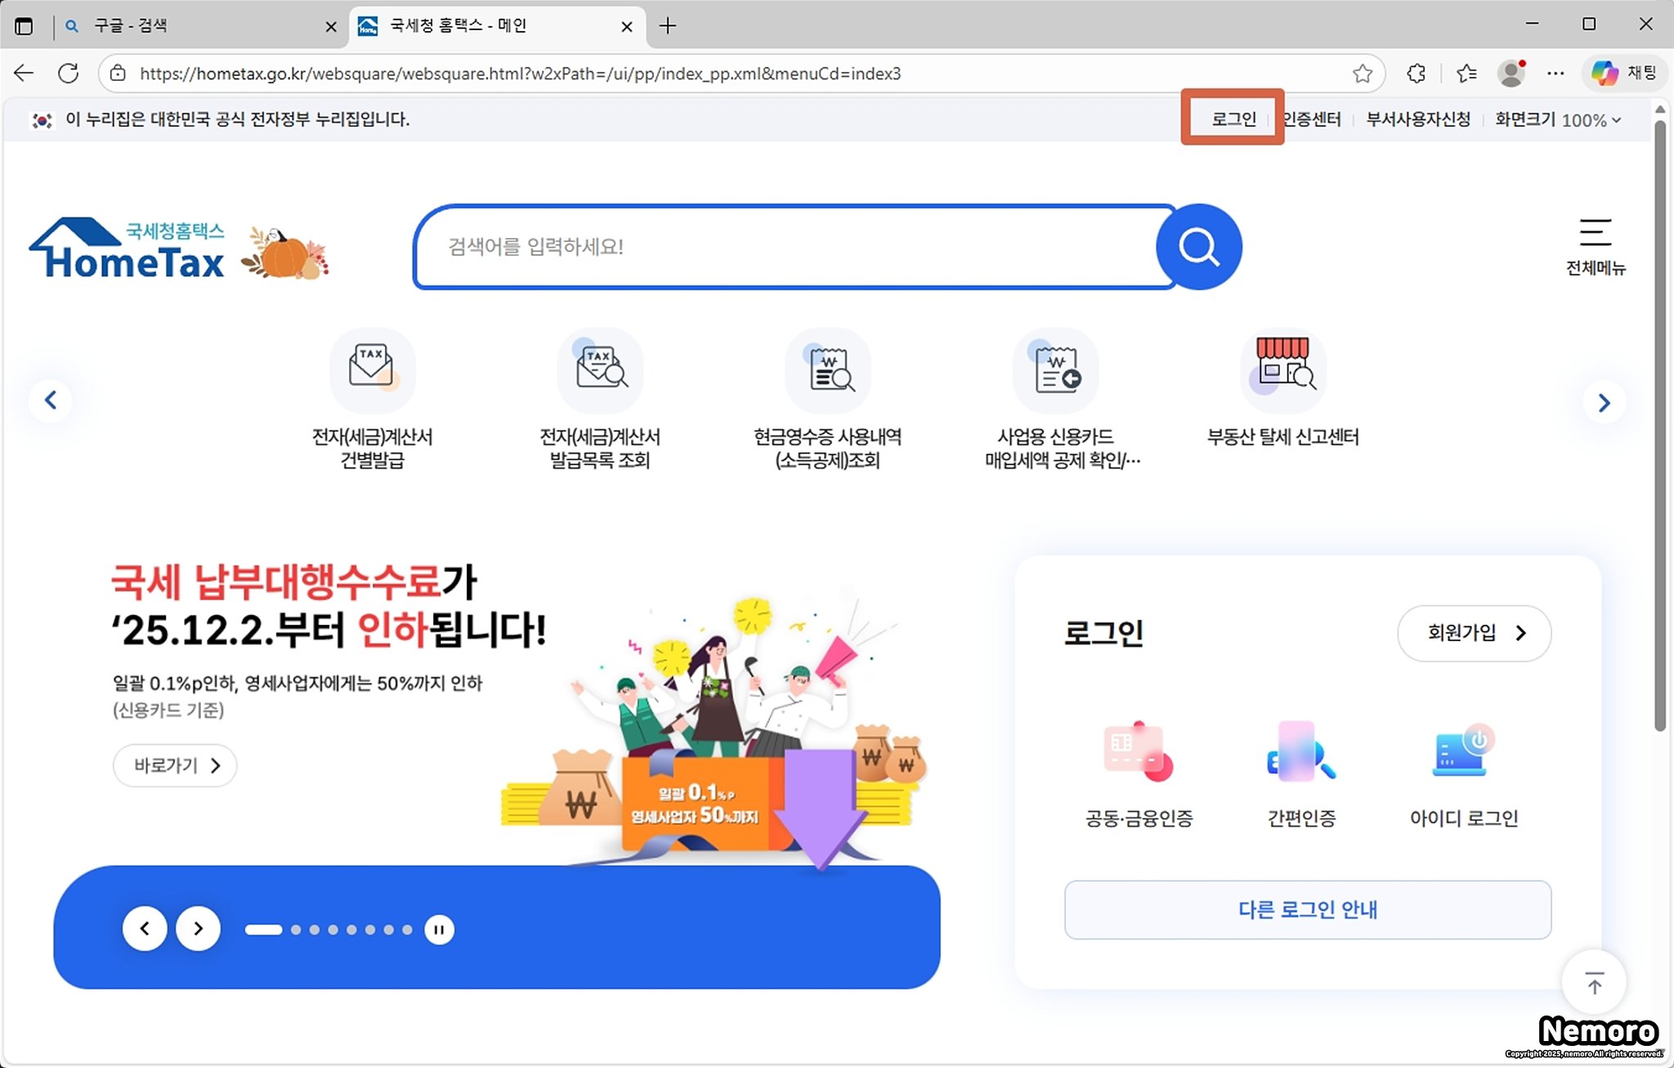Click 로그인 in the top bar
This screenshot has height=1068, width=1674.
click(1233, 119)
